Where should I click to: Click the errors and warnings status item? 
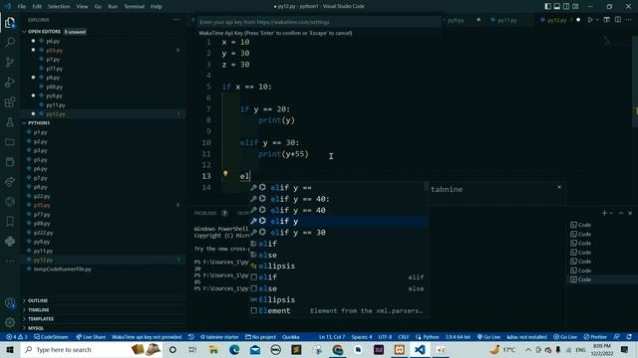coord(17,337)
